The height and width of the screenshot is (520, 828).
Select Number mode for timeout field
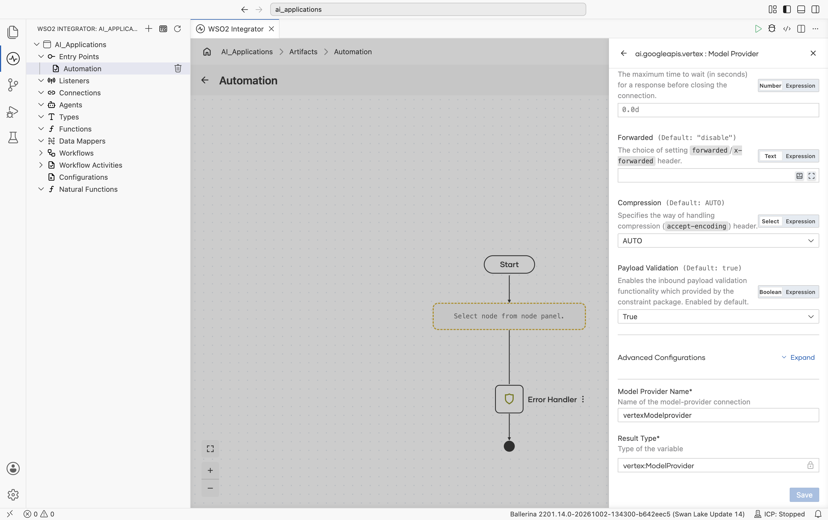(x=770, y=86)
